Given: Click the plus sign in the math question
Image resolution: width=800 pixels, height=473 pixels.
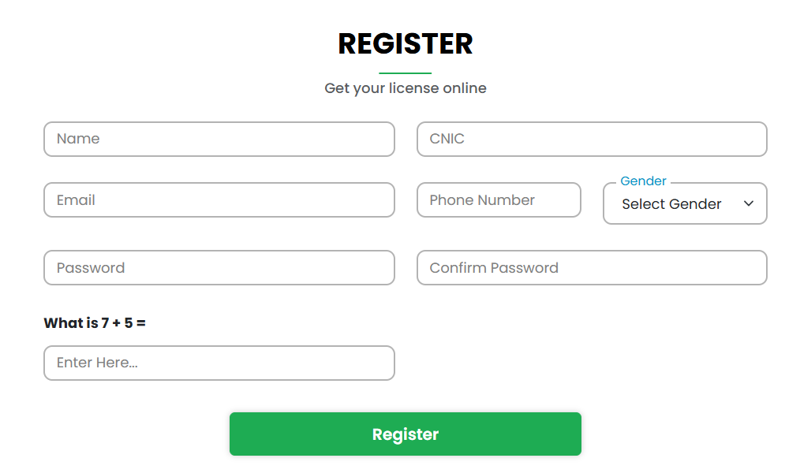Looking at the screenshot, I should [117, 323].
